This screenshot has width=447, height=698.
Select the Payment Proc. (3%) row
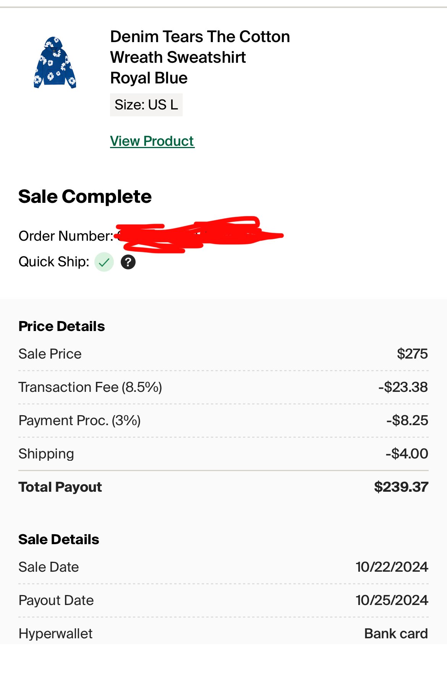click(x=223, y=421)
